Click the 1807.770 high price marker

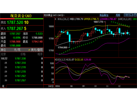coord(98,22)
